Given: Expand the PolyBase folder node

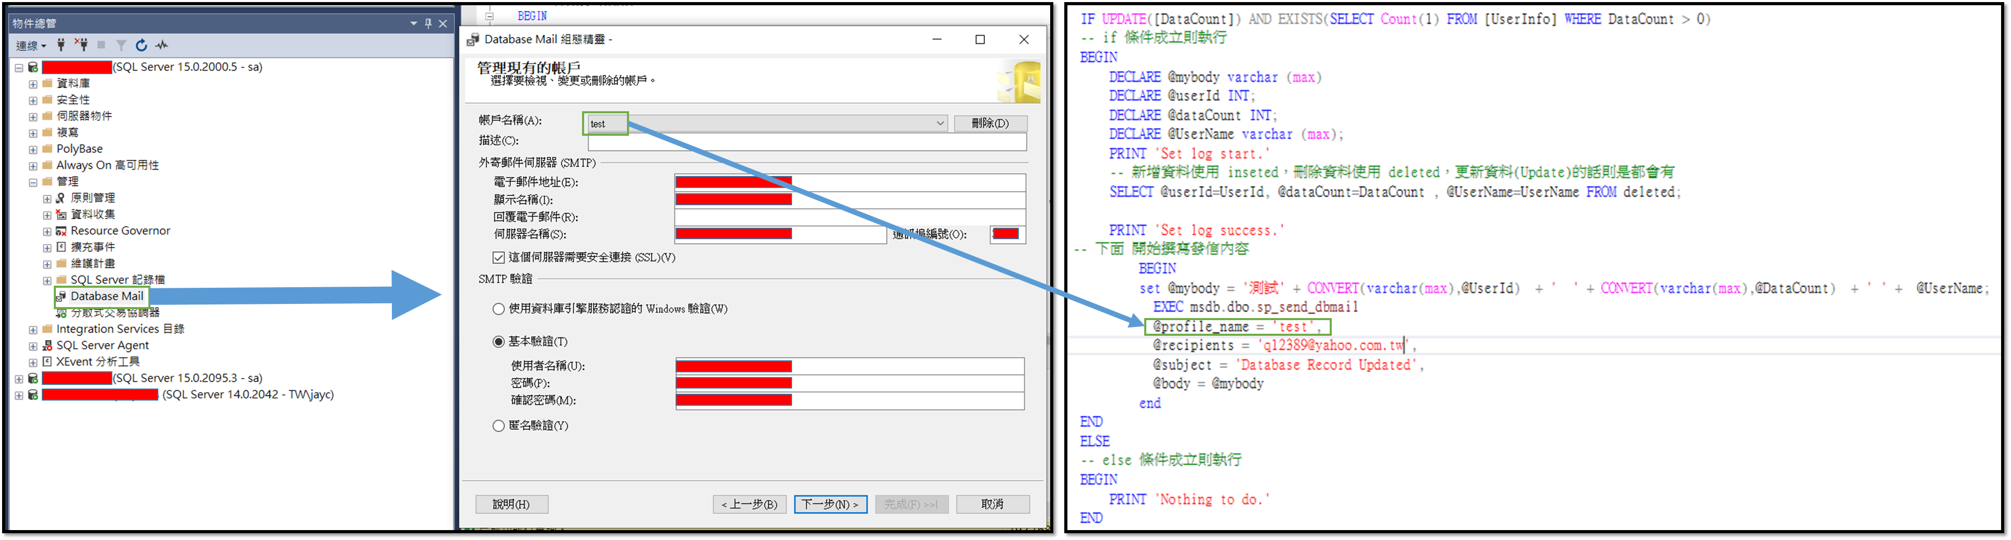Looking at the screenshot, I should [33, 149].
